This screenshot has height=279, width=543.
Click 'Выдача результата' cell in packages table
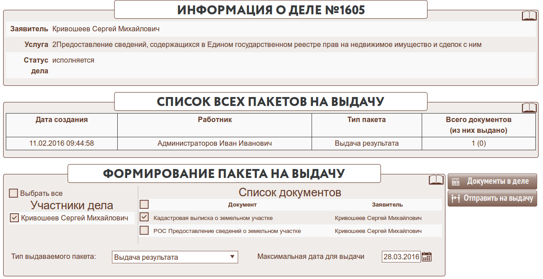coord(367,144)
